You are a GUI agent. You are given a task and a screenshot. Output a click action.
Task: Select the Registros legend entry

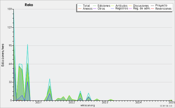[x=122, y=8]
